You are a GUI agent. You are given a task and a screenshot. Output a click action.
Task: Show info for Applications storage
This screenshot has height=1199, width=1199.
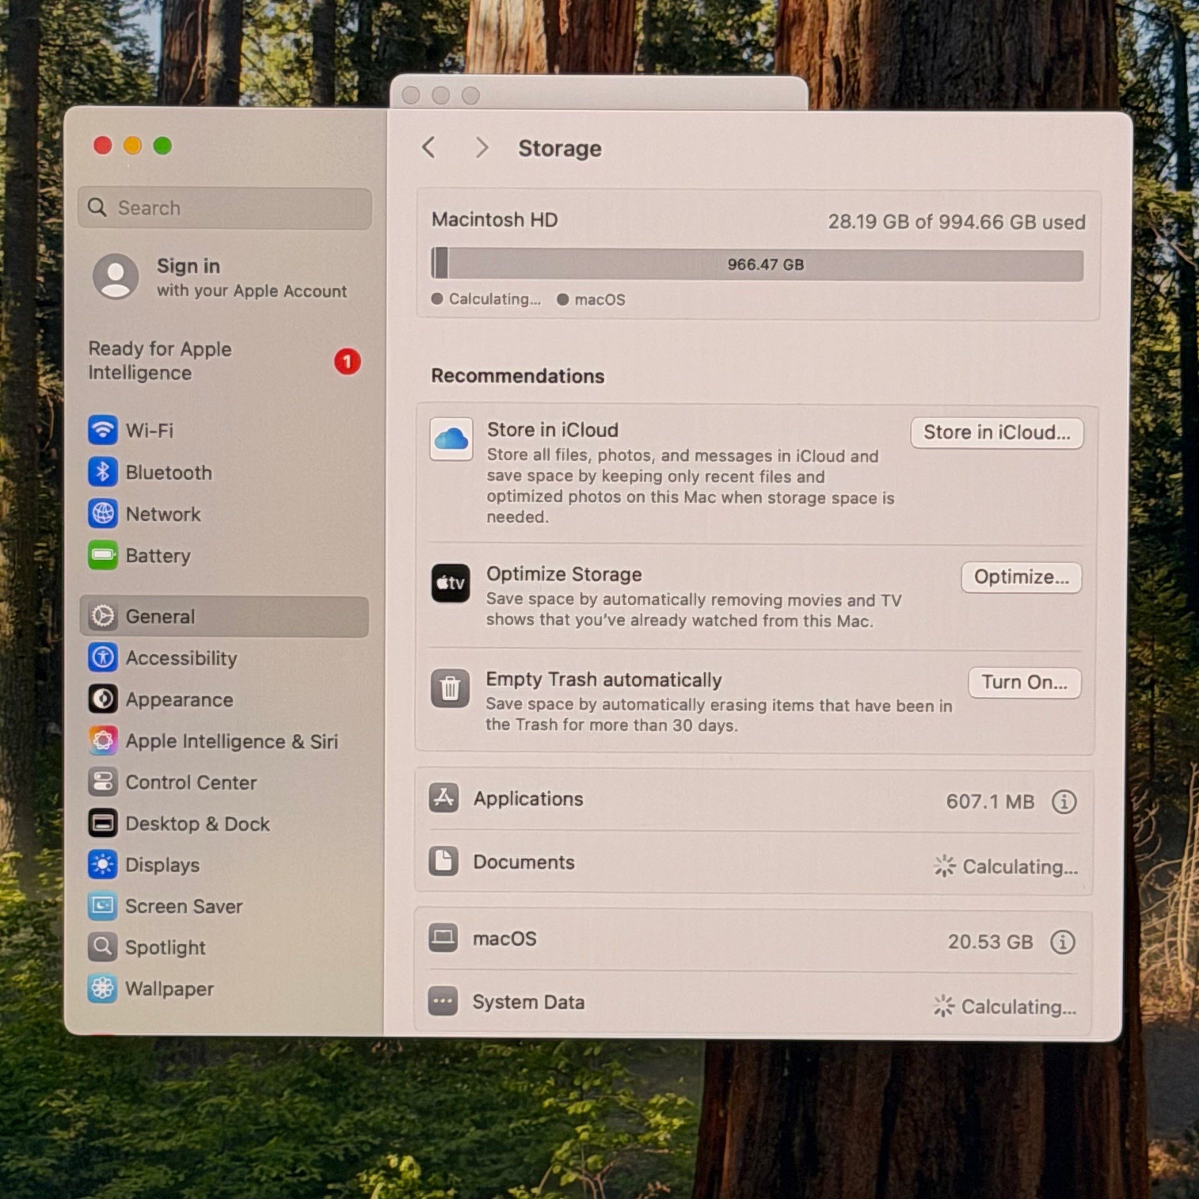coord(1064,801)
